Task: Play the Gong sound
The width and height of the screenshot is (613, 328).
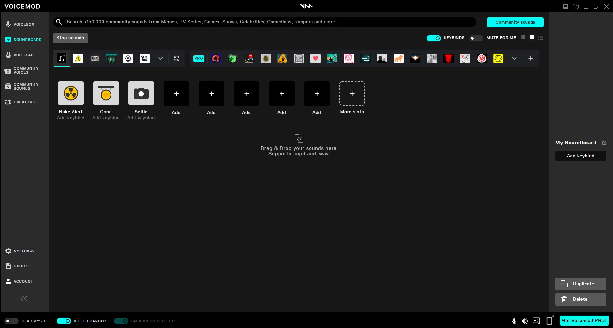Action: (x=106, y=93)
